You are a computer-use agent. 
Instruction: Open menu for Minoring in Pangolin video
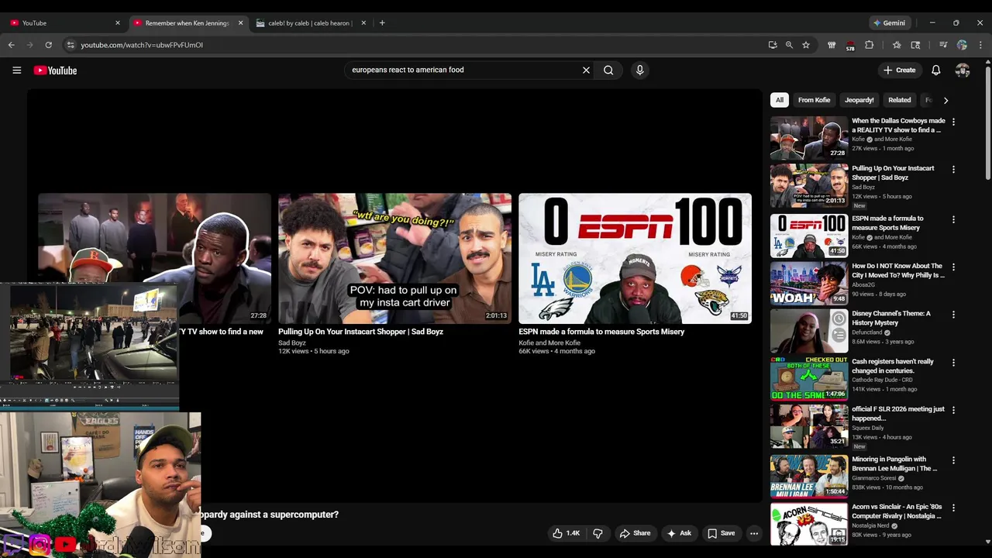(953, 460)
